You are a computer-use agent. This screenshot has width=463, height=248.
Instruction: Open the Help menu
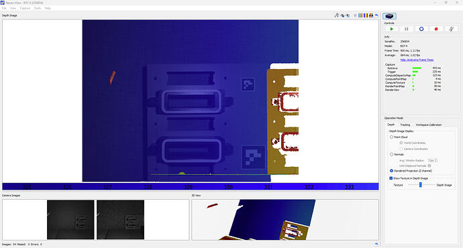coord(48,8)
